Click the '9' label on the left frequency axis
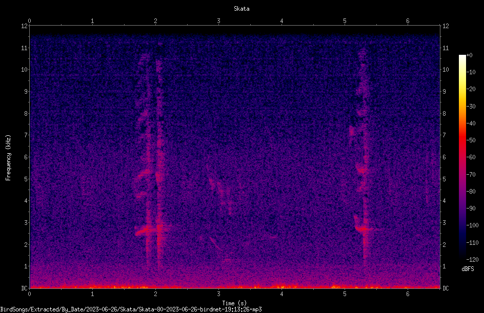 pyautogui.click(x=26, y=91)
